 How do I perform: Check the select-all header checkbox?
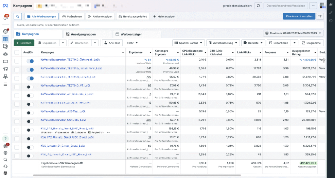tap(17, 52)
